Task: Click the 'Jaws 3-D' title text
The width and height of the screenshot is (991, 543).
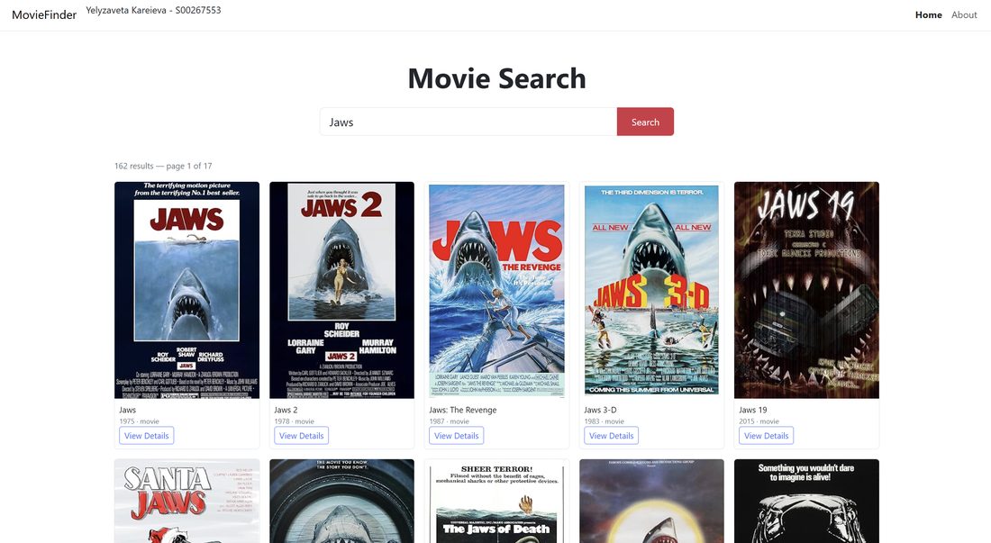Action: tap(600, 410)
